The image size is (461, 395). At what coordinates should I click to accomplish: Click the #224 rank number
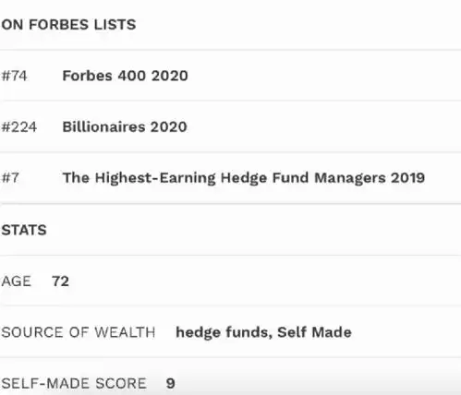click(19, 126)
